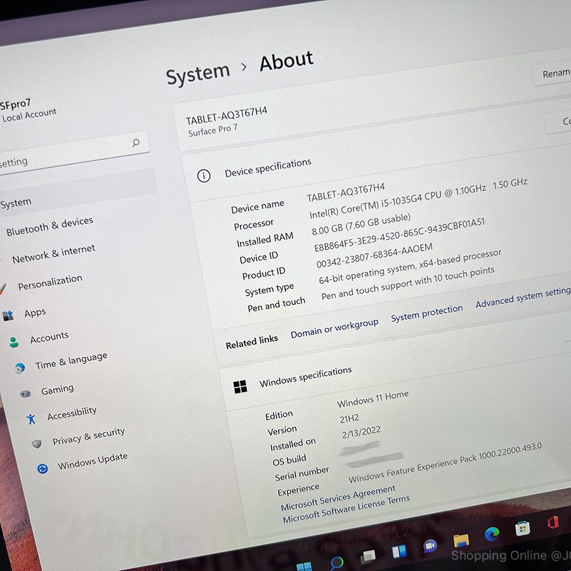The image size is (571, 571).
Task: Select the Accessibility figure icon
Action: tap(31, 419)
